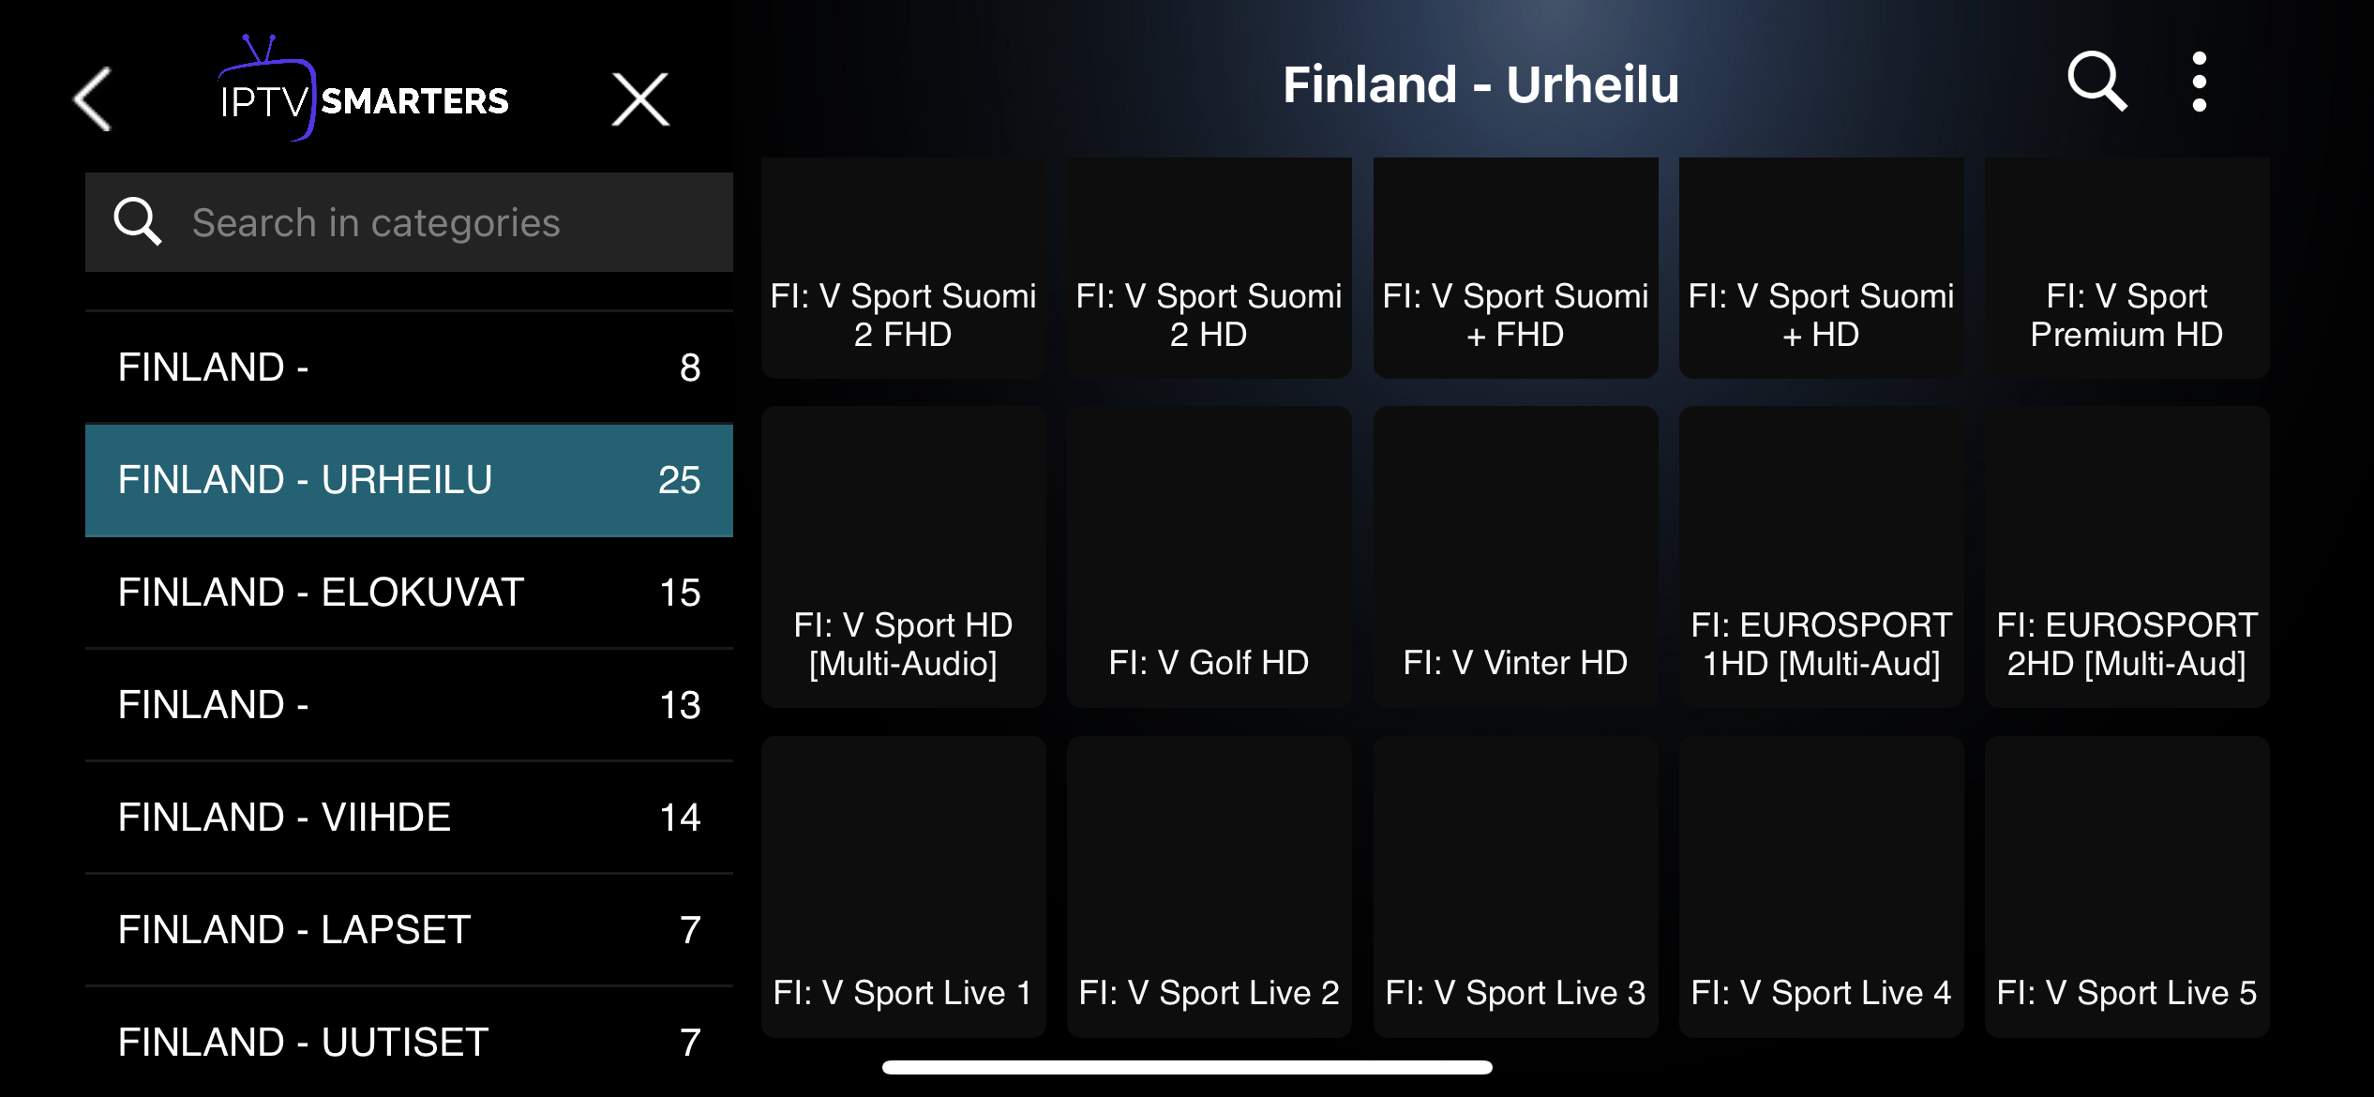
Task: Tap the back arrow icon
Action: click(x=93, y=98)
